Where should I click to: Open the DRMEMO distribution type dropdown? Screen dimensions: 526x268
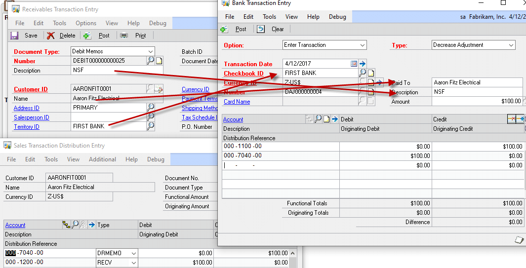132,253
